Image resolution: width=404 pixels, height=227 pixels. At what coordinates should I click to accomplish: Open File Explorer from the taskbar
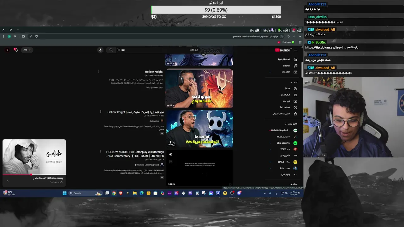click(134, 193)
